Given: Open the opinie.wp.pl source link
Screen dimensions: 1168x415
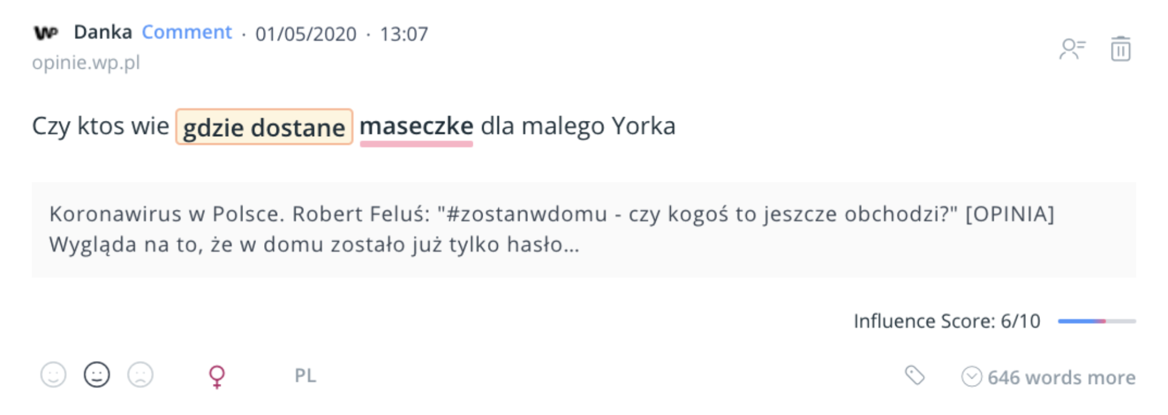Looking at the screenshot, I should tap(86, 63).
